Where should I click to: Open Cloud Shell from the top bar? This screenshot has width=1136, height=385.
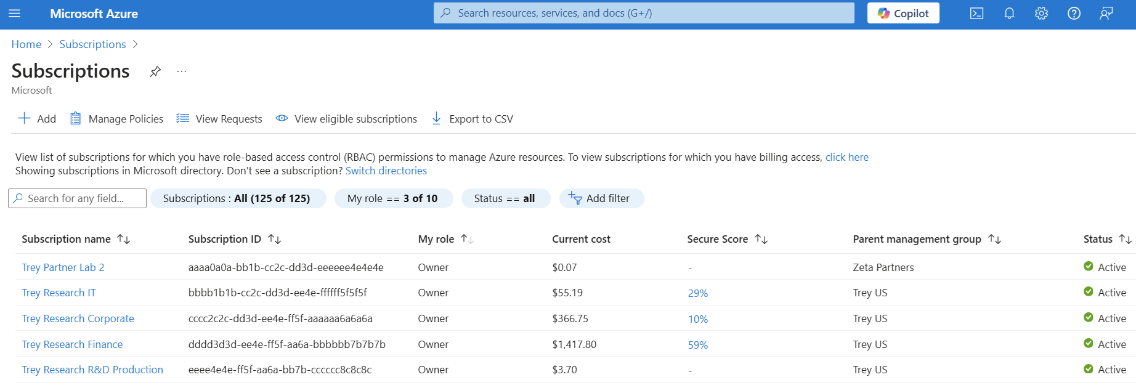[977, 14]
